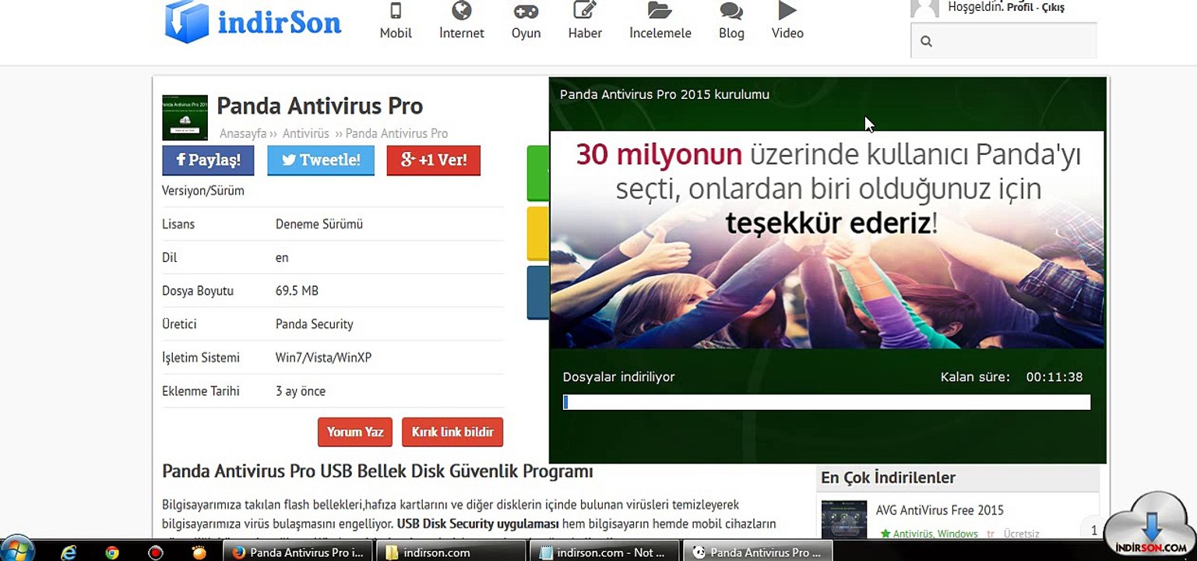
Task: Open AVG AntiVirus Free 2015 link
Action: click(940, 510)
